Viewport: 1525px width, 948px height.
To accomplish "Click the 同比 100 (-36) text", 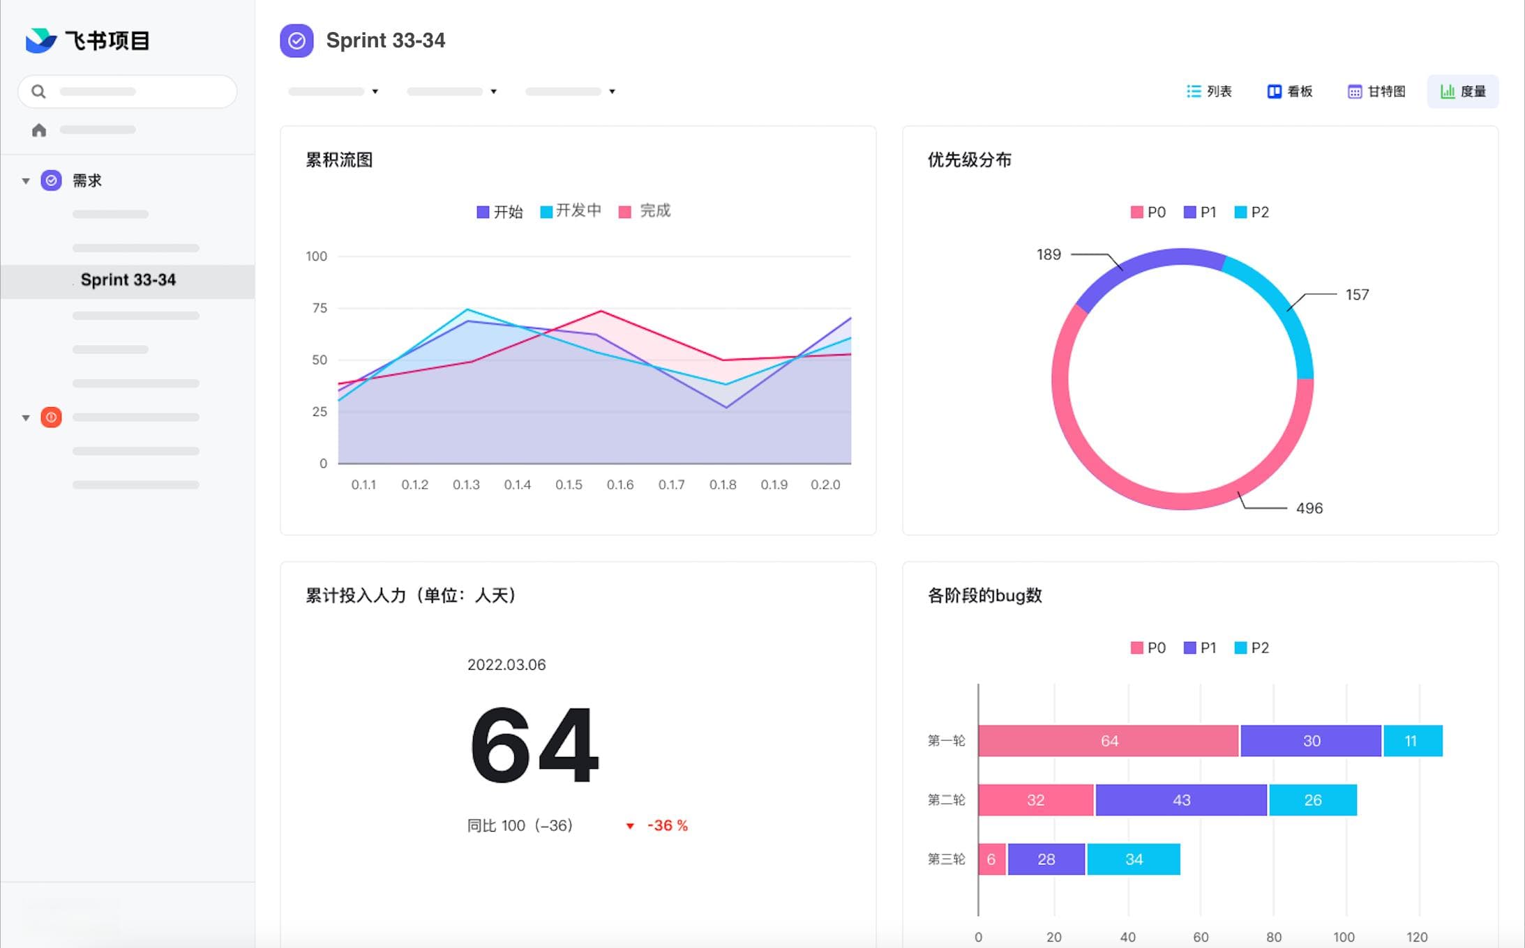I will click(x=520, y=826).
